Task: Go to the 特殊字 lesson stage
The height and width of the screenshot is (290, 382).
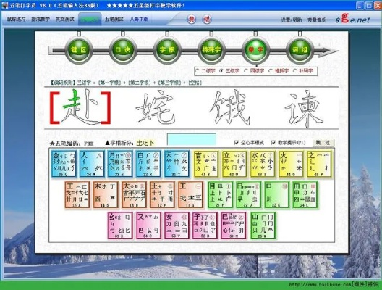Action: click(211, 50)
